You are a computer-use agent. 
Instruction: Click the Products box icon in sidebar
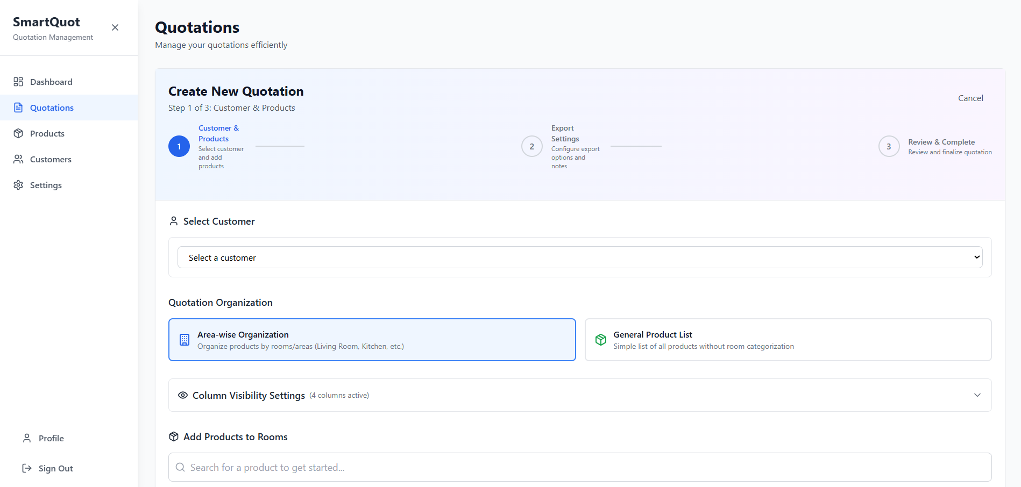point(18,133)
